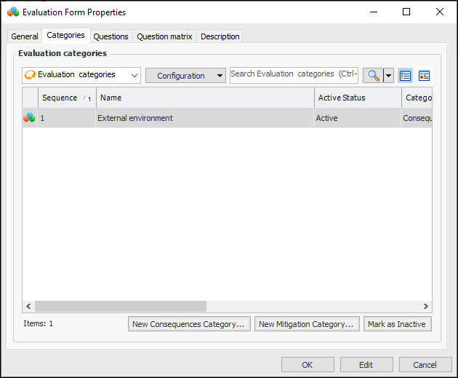The image size is (458, 378).
Task: Click the External environment row icon
Action: [x=29, y=117]
